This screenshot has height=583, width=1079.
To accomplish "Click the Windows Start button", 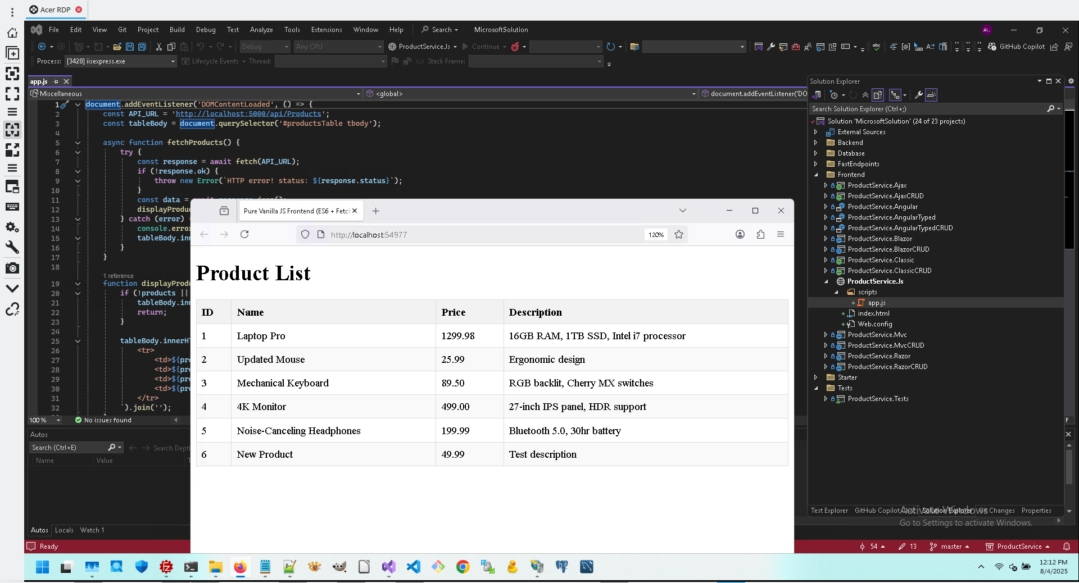I will [42, 567].
